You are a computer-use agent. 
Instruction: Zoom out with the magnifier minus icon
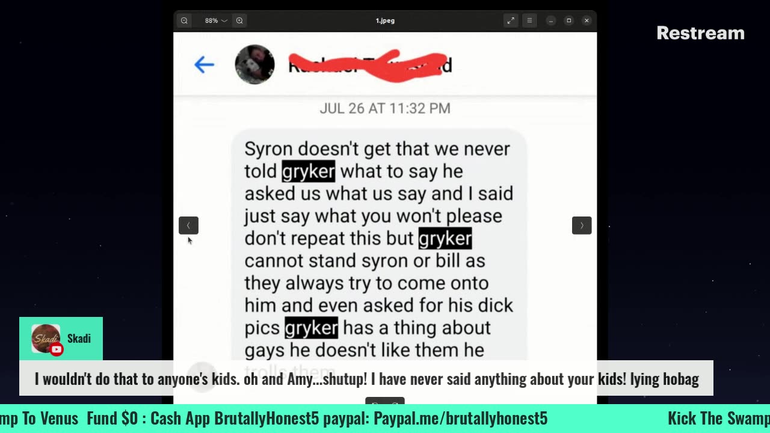click(184, 20)
